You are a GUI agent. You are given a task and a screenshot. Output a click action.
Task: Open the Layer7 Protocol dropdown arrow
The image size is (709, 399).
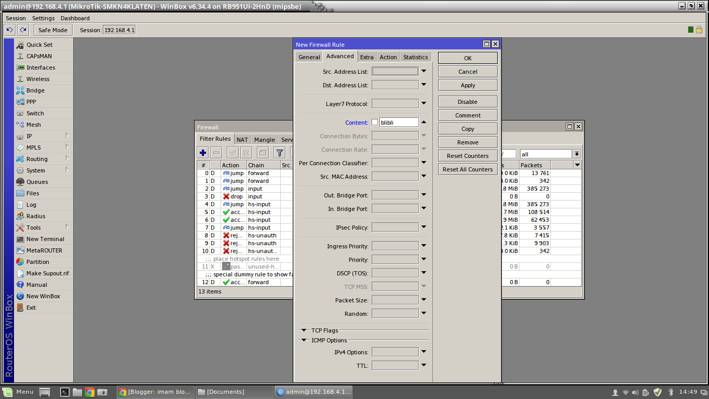pos(424,103)
